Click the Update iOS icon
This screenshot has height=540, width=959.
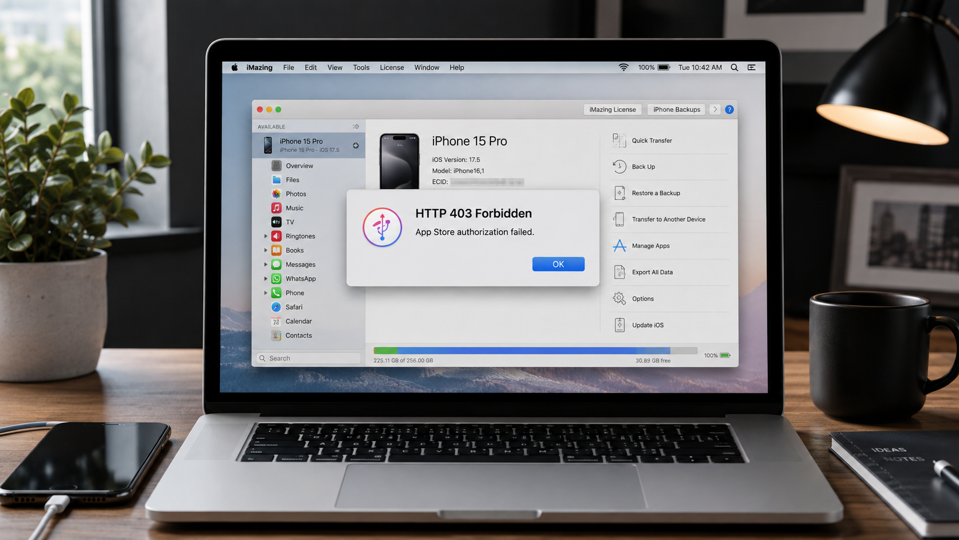[x=619, y=325]
